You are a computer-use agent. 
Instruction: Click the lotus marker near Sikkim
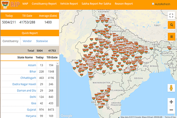coord(151,49)
